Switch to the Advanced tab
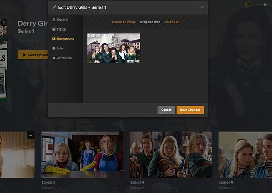The width and height of the screenshot is (272, 193). tap(64, 58)
